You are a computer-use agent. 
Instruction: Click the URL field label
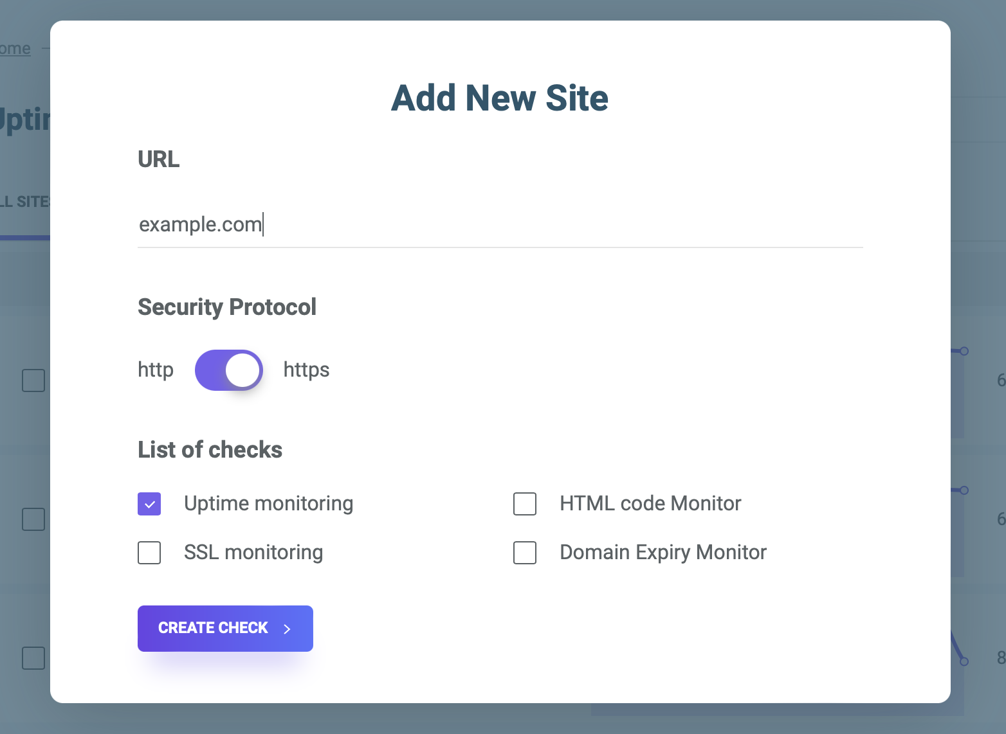point(159,159)
